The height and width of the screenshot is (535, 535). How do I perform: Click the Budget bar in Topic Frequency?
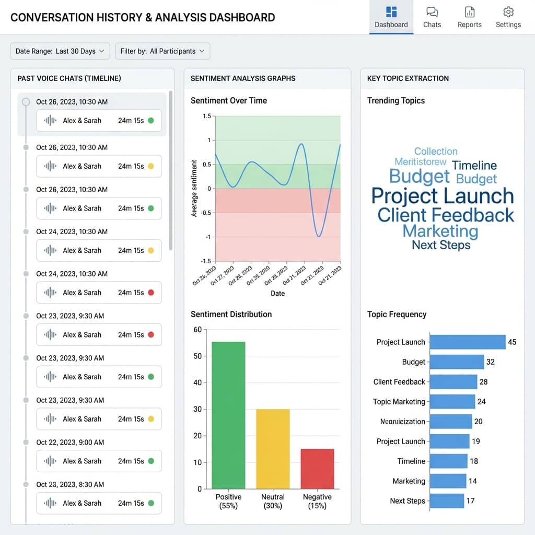coord(457,362)
